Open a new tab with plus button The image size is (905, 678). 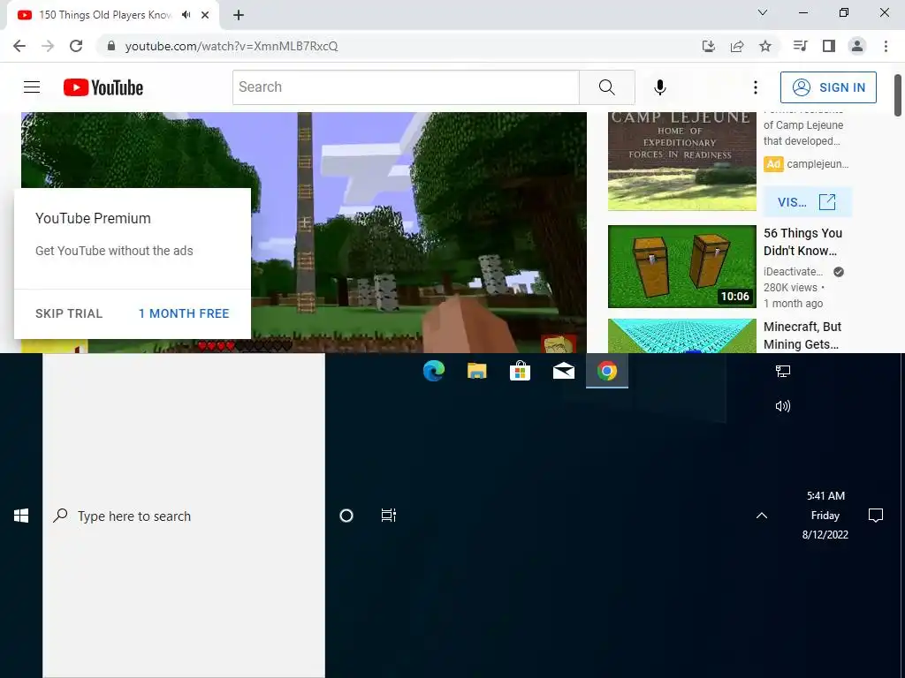(239, 15)
